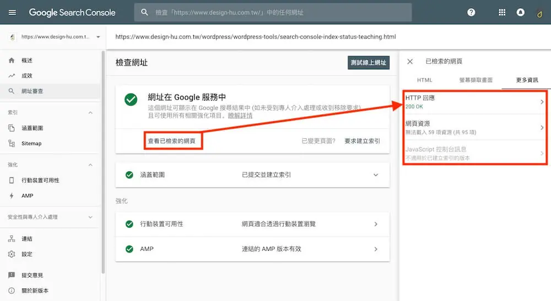Open the notifications bell
Screen dimensions: 551x301
[x=521, y=12]
